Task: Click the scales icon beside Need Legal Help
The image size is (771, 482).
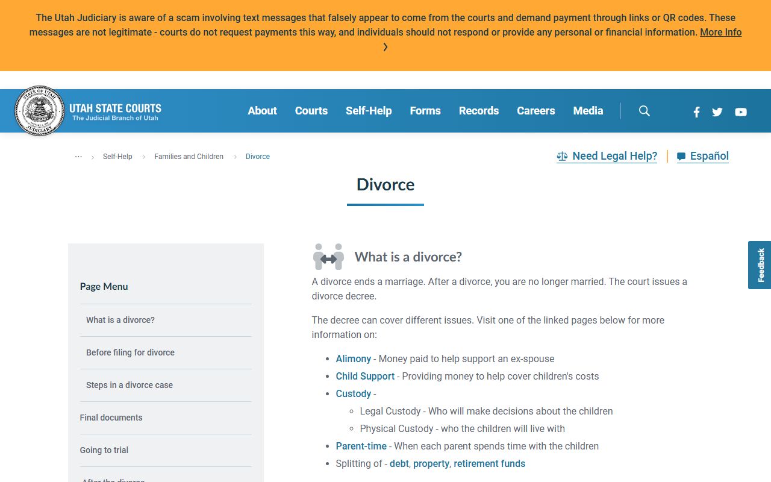Action: 562,157
